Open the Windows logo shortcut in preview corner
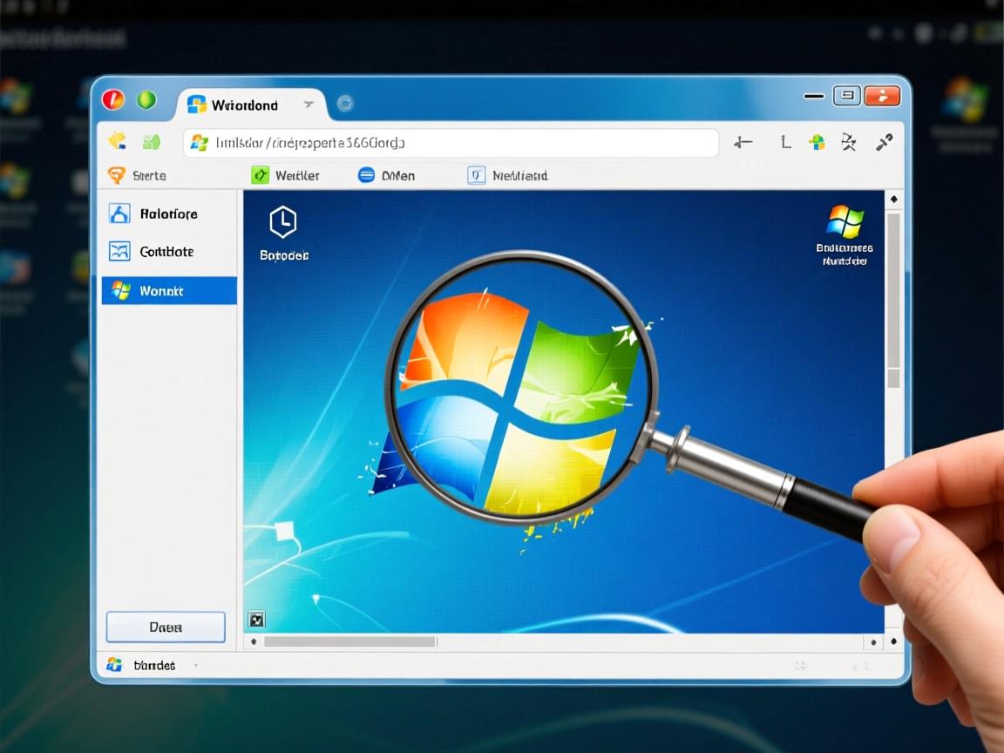 point(845,221)
